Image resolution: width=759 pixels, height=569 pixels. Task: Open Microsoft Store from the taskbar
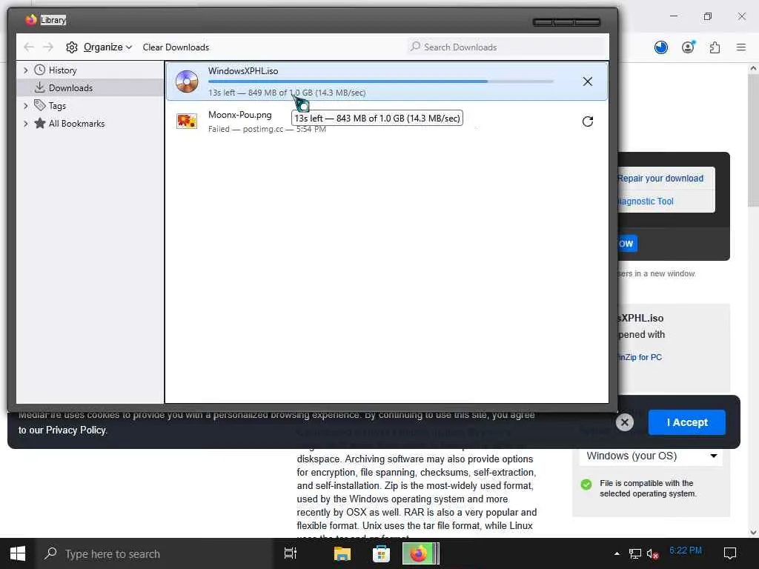pos(381,553)
